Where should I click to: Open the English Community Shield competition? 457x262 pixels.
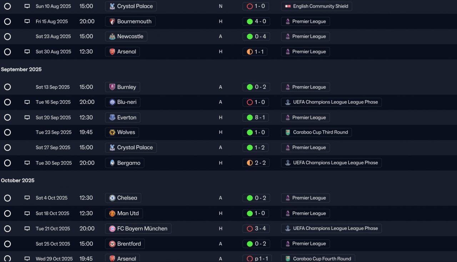(x=316, y=6)
